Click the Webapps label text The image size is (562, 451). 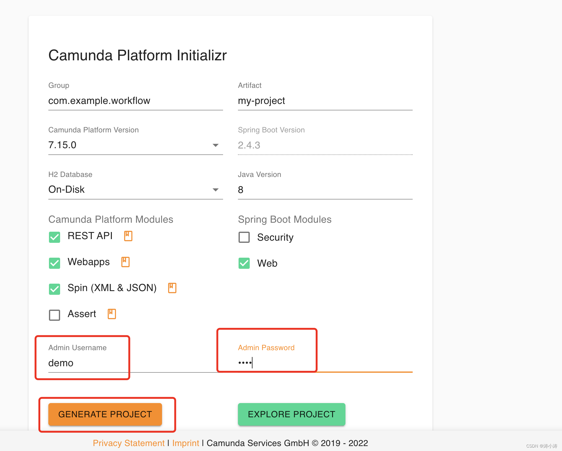coord(89,262)
